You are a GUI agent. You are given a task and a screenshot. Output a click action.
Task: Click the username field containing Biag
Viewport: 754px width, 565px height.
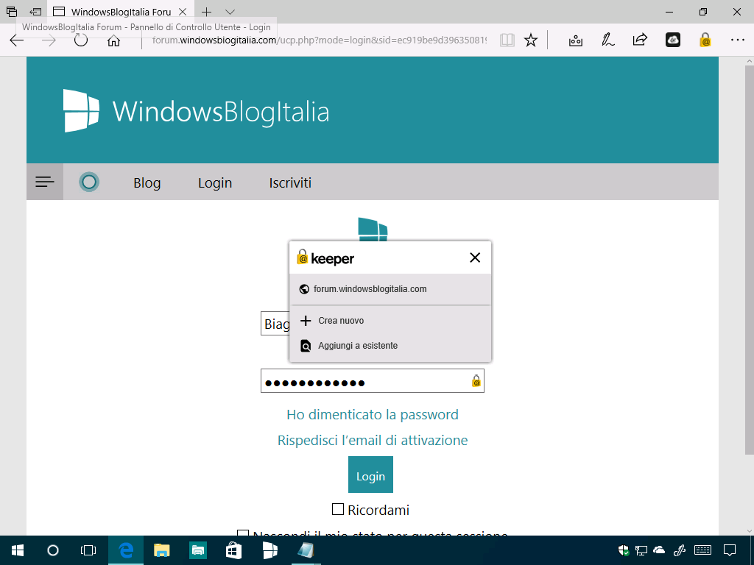(x=275, y=324)
